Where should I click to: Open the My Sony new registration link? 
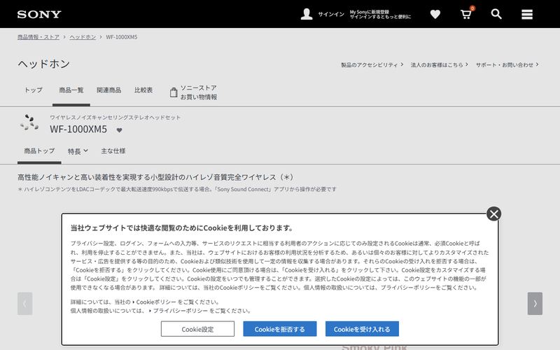click(x=380, y=14)
